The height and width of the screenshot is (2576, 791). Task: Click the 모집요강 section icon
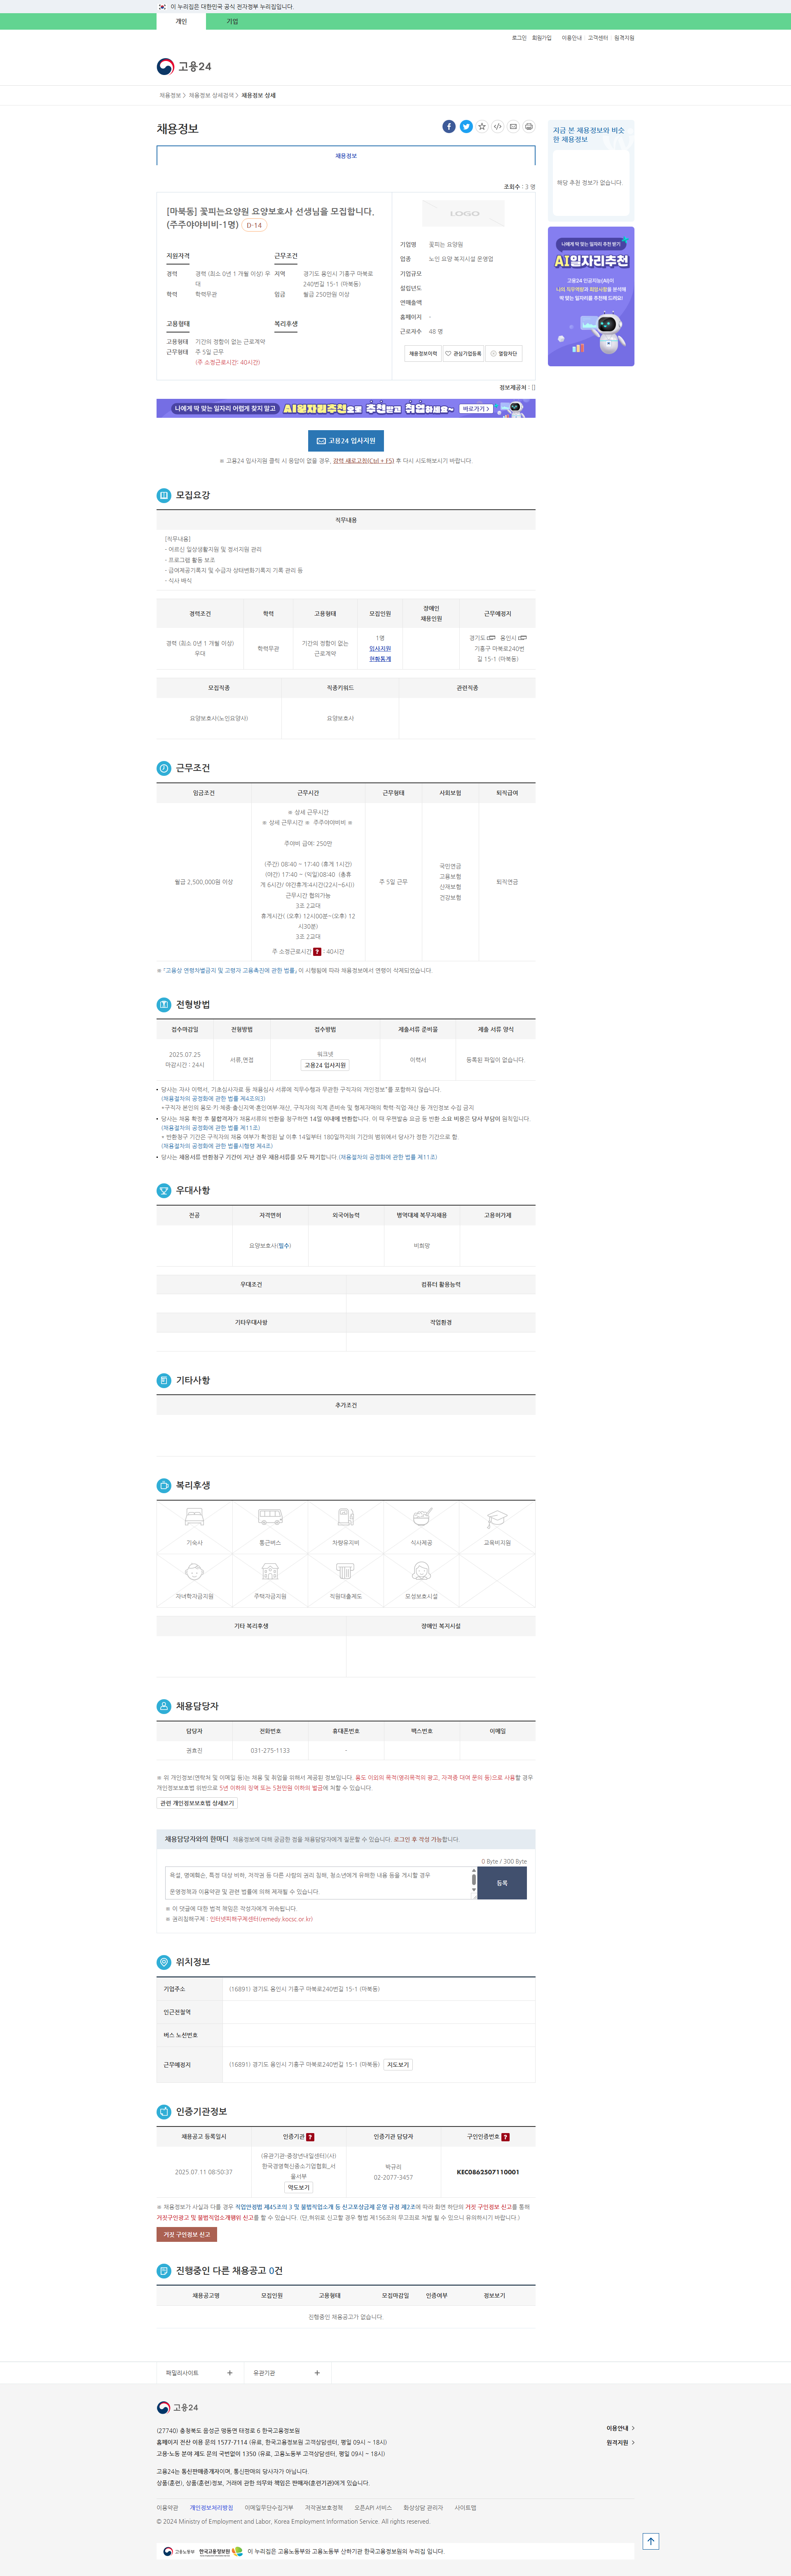click(164, 495)
